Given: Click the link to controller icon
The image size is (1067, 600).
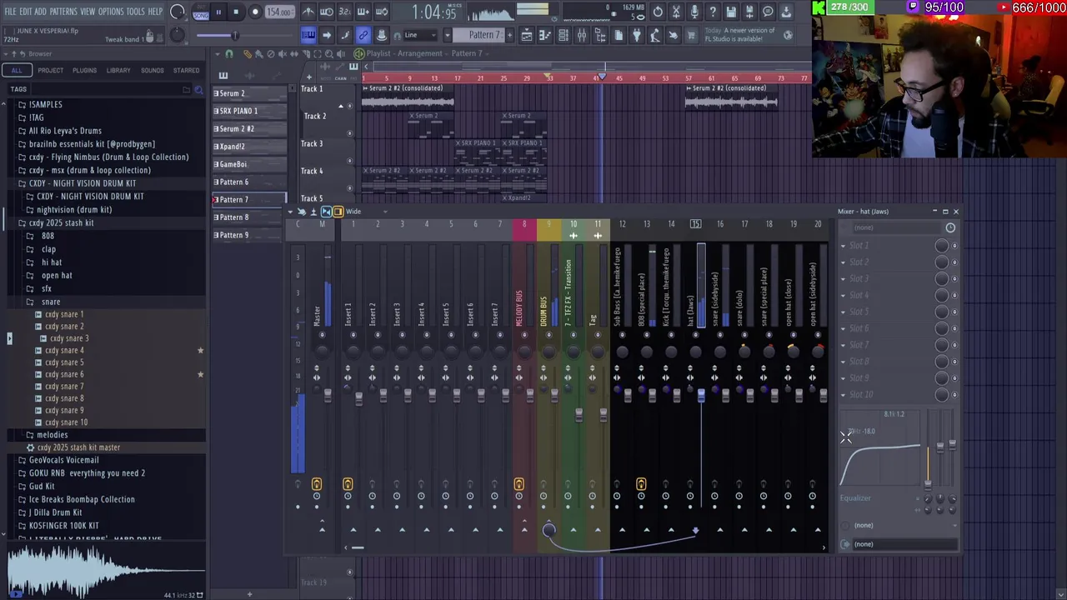Looking at the screenshot, I should click(363, 35).
